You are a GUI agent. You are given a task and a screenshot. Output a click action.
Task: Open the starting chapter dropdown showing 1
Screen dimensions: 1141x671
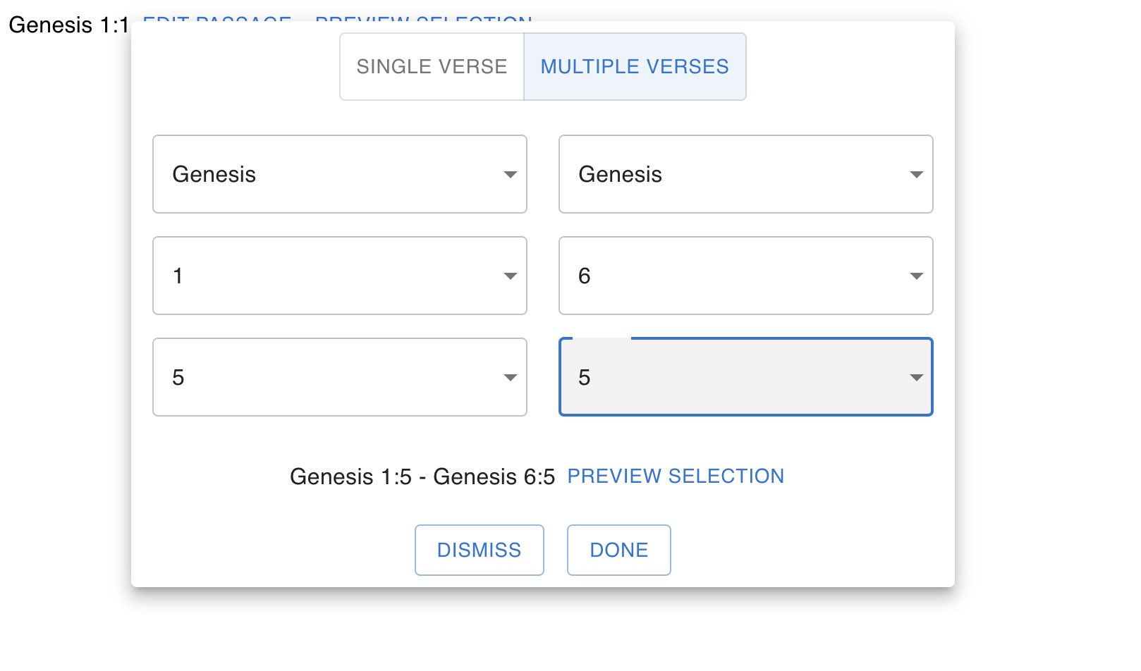coord(339,276)
